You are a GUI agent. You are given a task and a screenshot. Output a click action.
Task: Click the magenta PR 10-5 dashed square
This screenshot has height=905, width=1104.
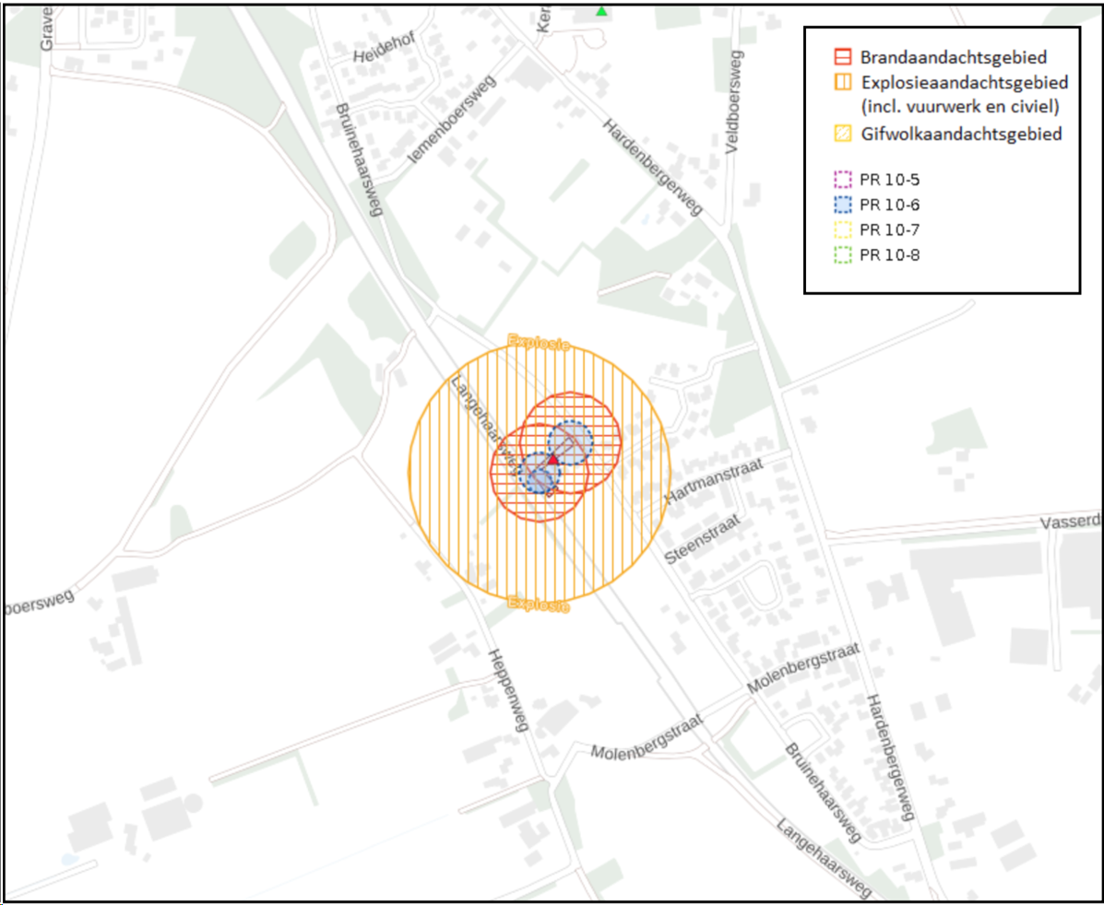(842, 178)
